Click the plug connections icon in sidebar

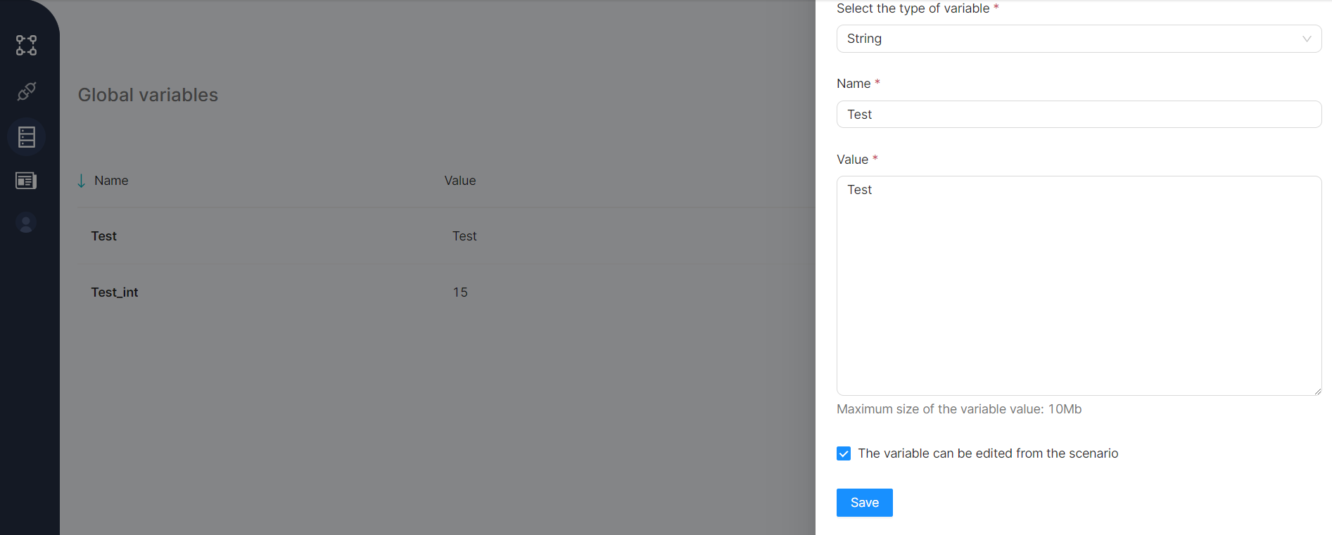coord(27,91)
